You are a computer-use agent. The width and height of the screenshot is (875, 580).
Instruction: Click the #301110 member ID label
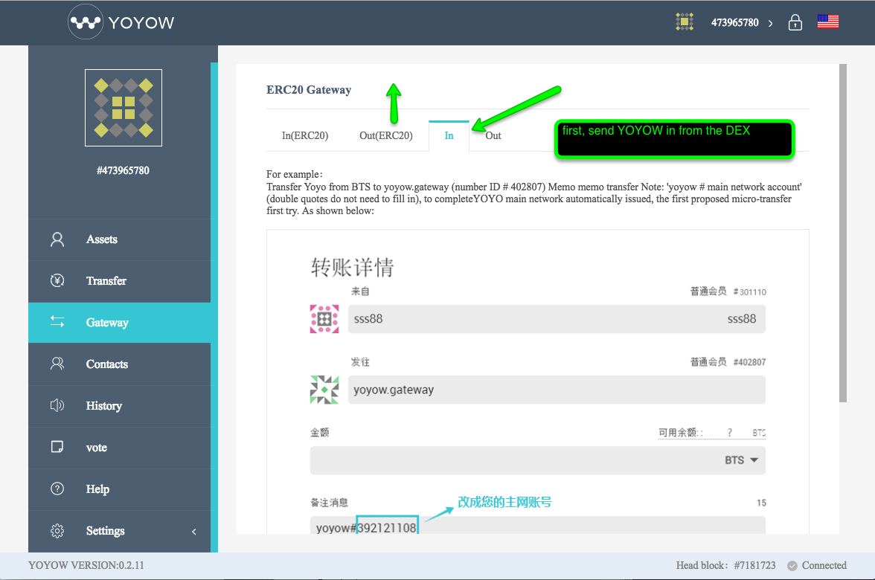[x=749, y=291]
